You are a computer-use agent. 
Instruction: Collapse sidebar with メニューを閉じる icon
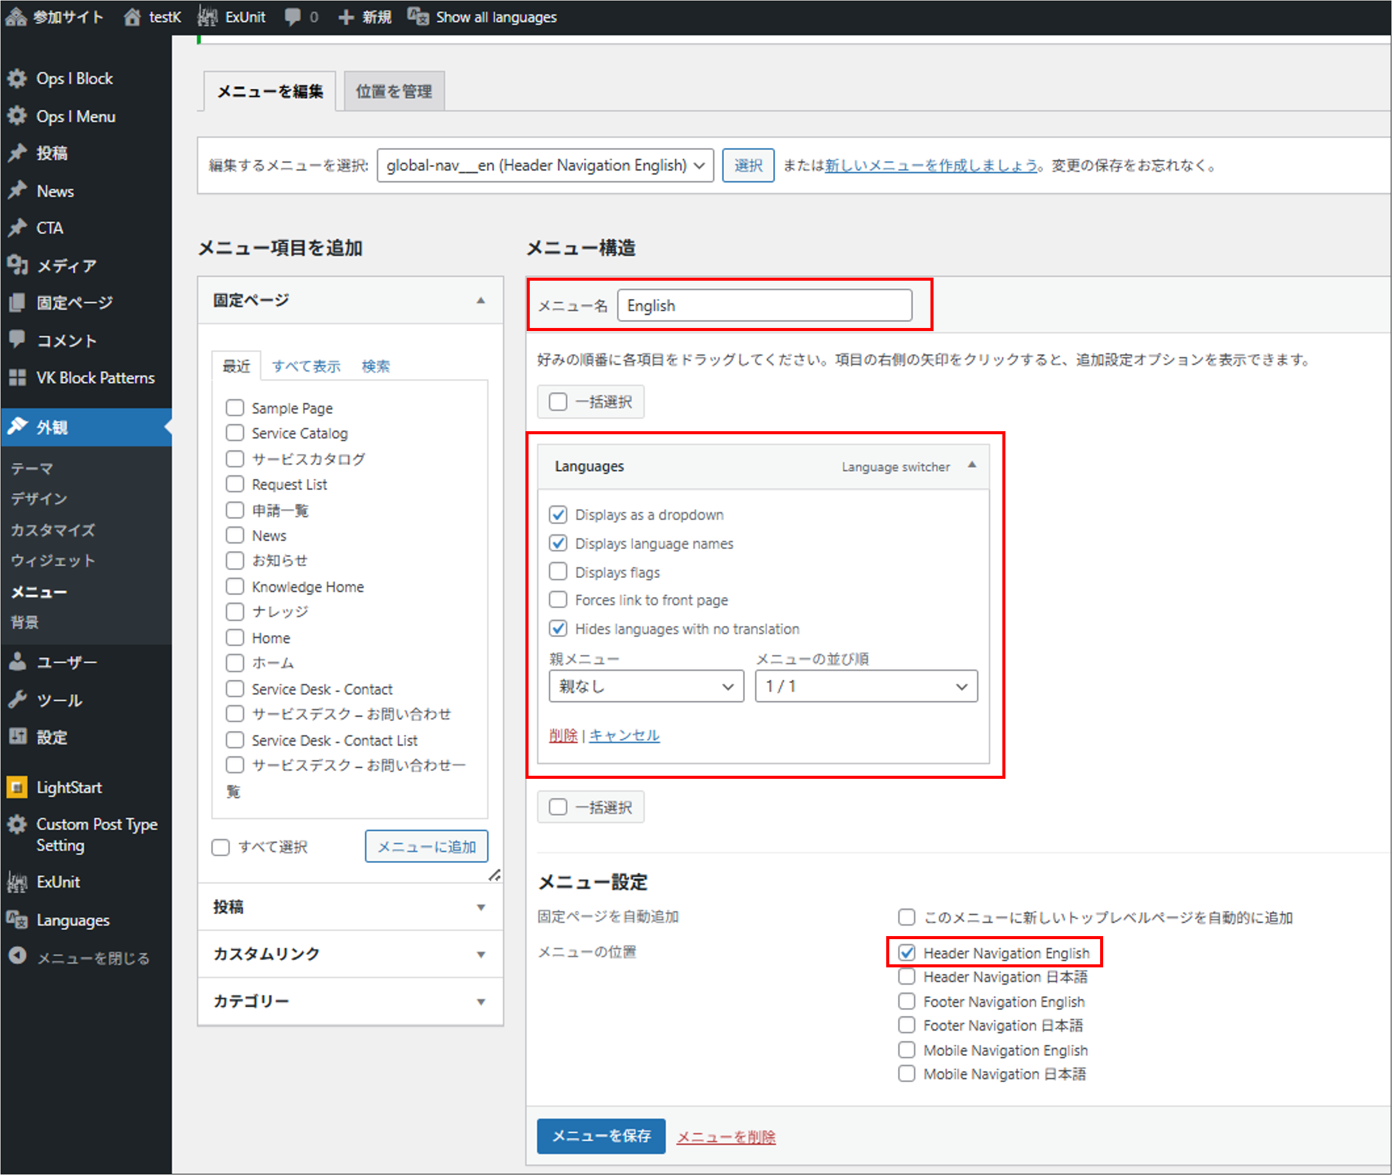pyautogui.click(x=17, y=956)
